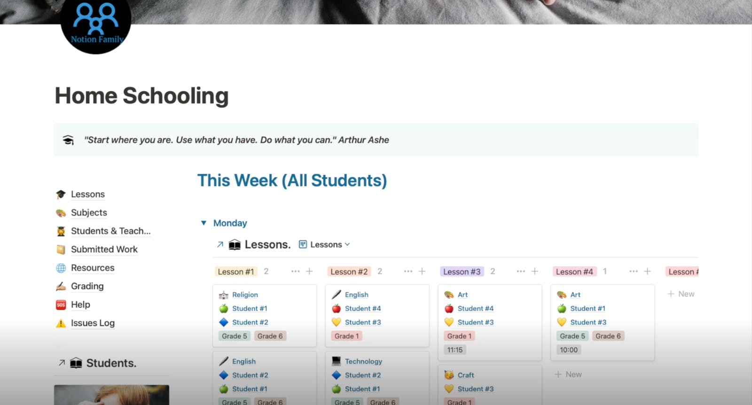Add a New card under Lesson #4

568,374
